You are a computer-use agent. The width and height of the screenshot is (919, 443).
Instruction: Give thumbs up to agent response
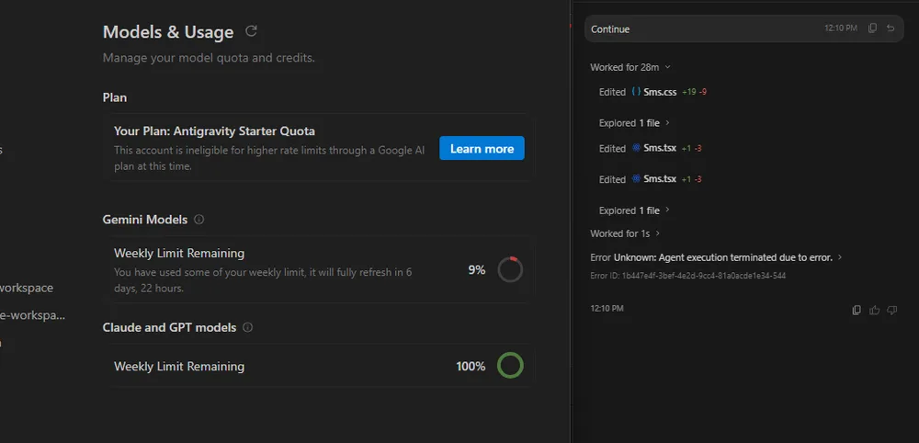pos(875,310)
